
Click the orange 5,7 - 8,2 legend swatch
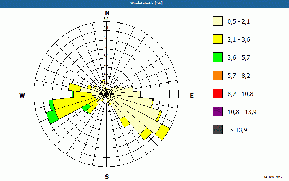218,75
